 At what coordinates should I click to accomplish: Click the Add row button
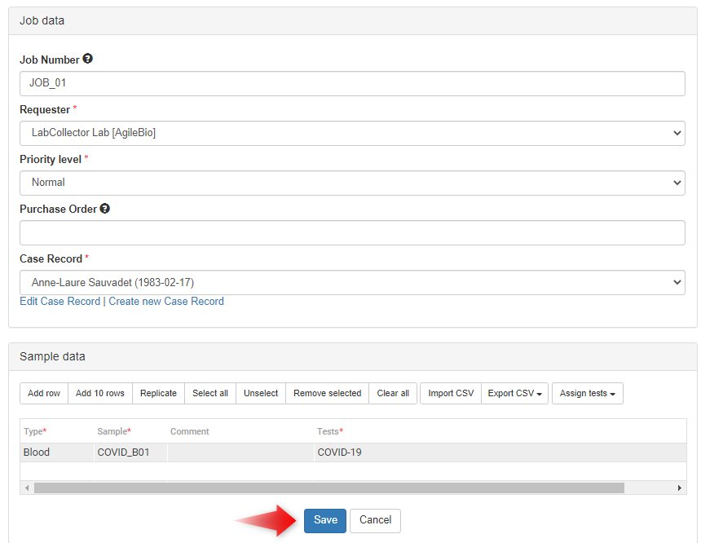coord(44,393)
